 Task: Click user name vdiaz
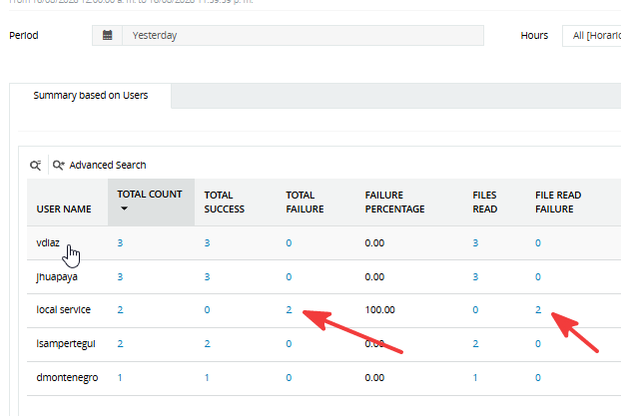click(48, 242)
